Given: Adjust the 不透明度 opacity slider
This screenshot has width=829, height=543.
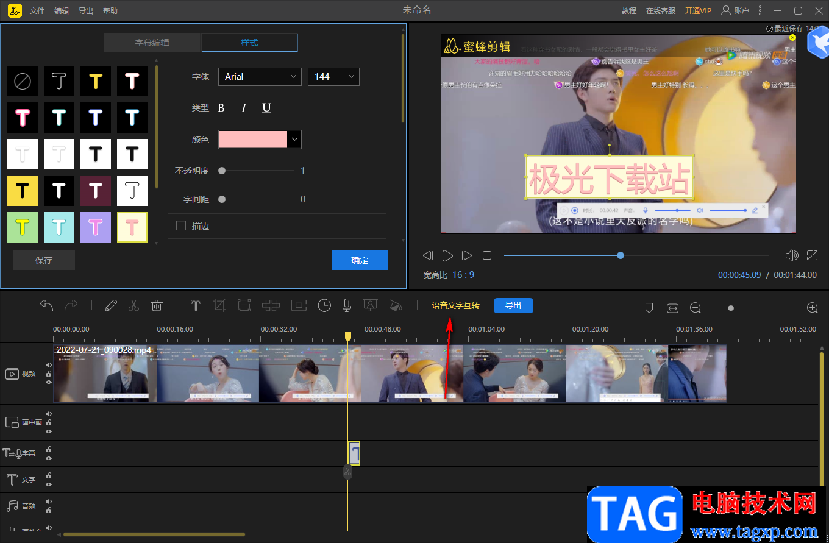Looking at the screenshot, I should tap(222, 171).
